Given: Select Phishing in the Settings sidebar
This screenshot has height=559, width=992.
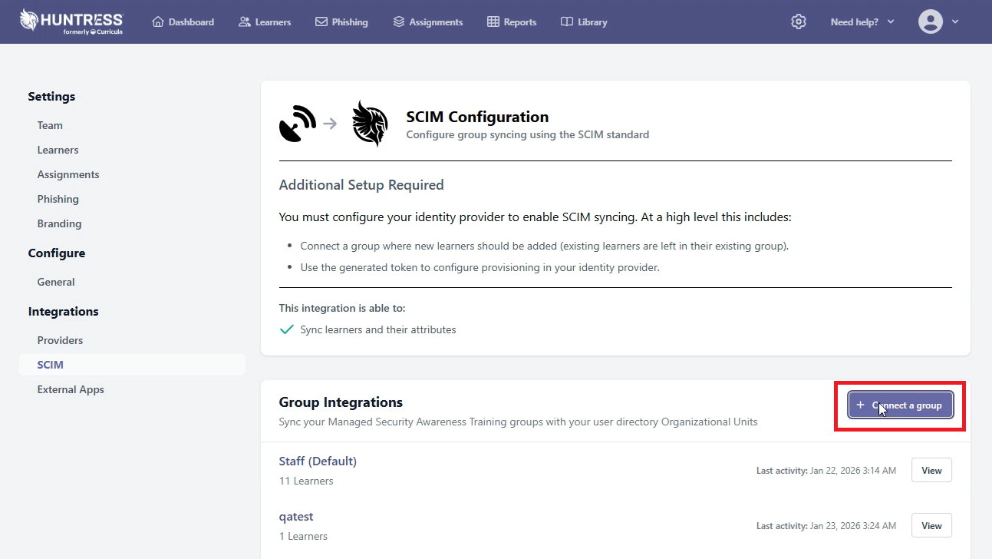Looking at the screenshot, I should coord(58,199).
